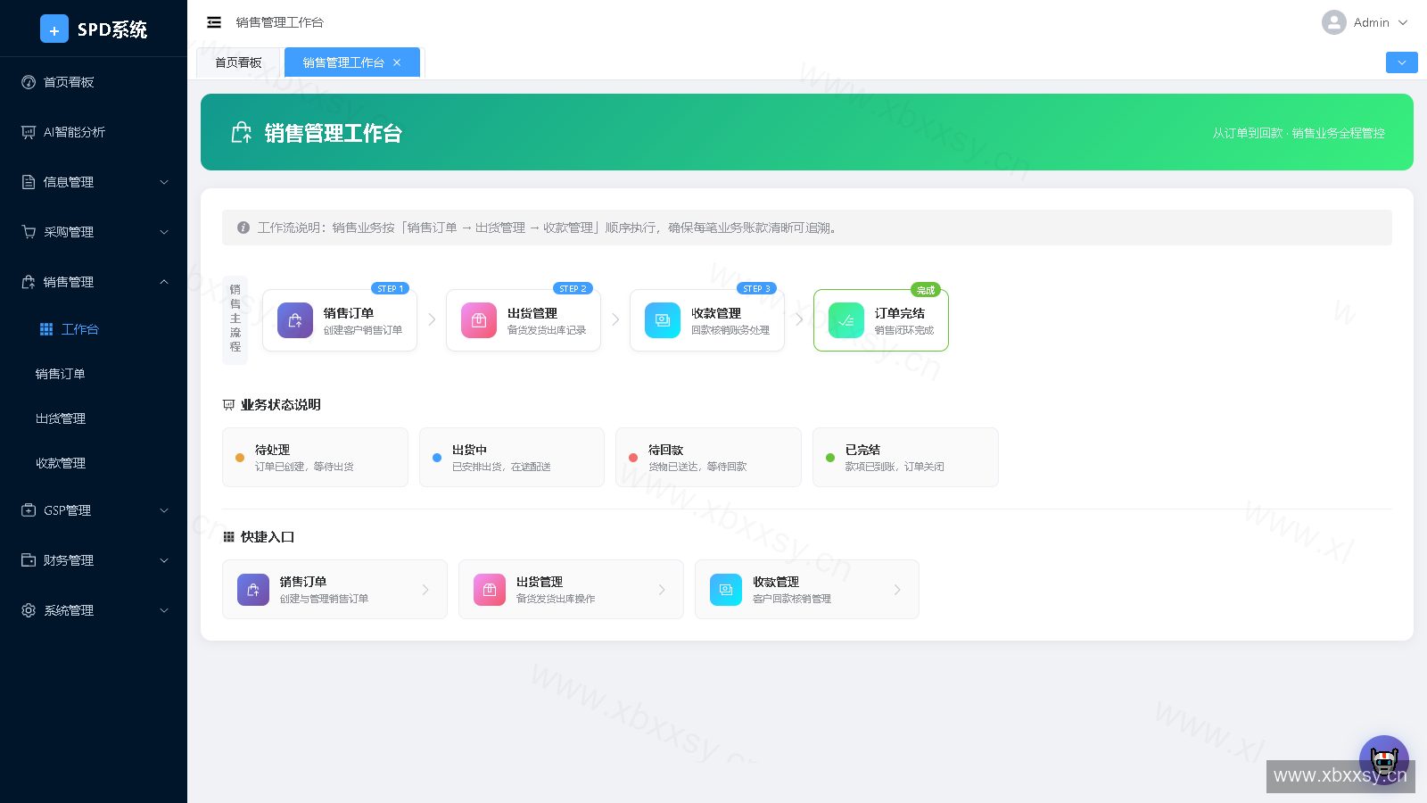Expand the 信息管理 menu
Screen dimensions: 1427x803
94,182
